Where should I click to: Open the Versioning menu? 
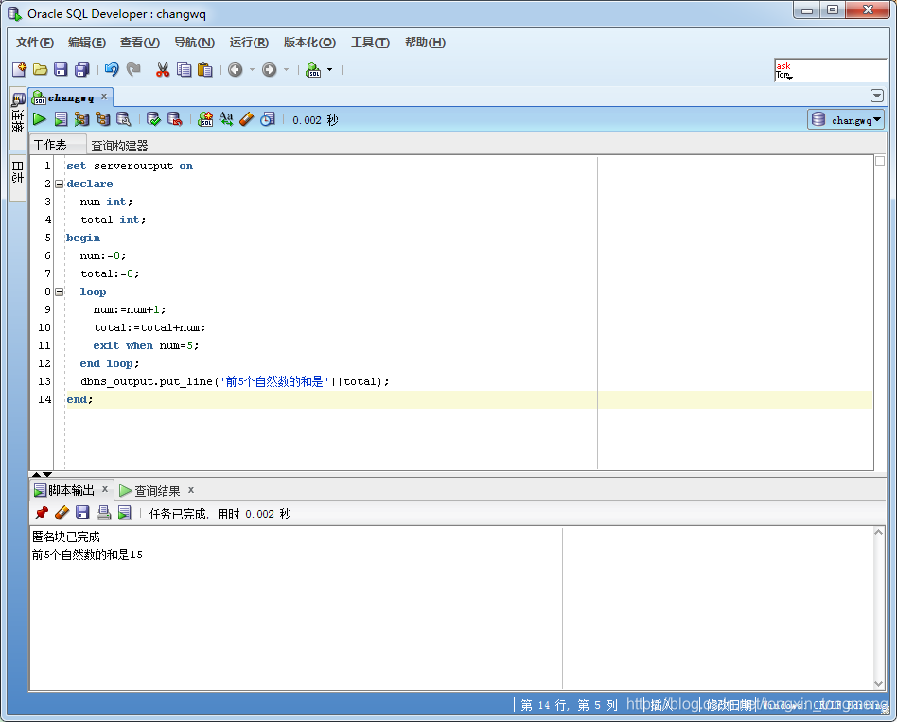point(309,43)
